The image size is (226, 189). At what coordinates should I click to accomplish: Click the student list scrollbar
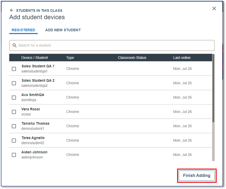213,107
